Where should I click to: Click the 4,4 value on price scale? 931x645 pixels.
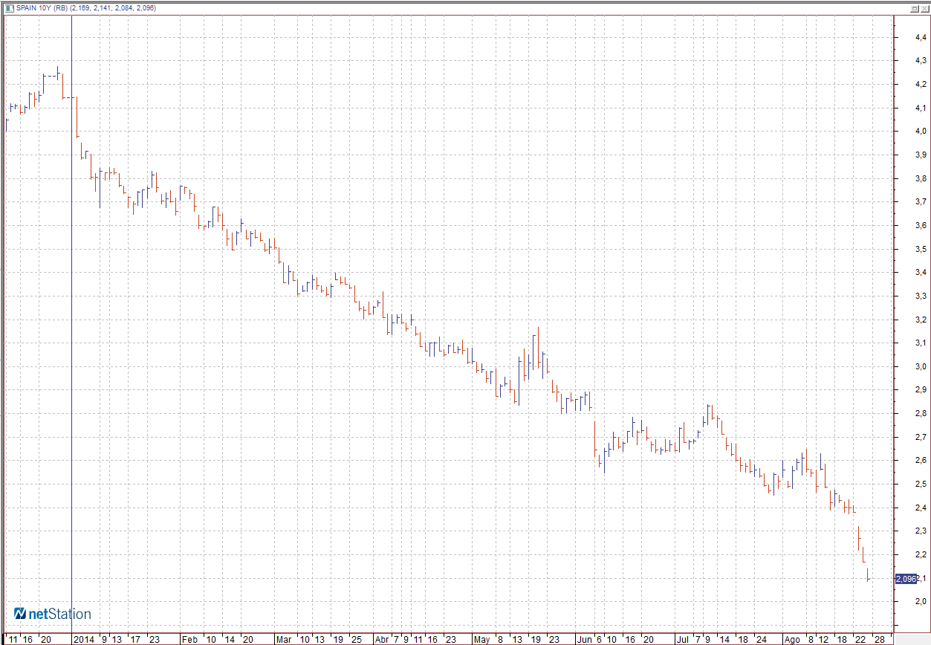tap(921, 36)
